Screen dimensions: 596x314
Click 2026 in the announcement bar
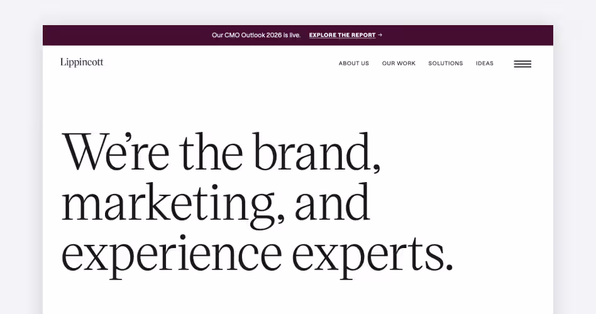coord(274,35)
